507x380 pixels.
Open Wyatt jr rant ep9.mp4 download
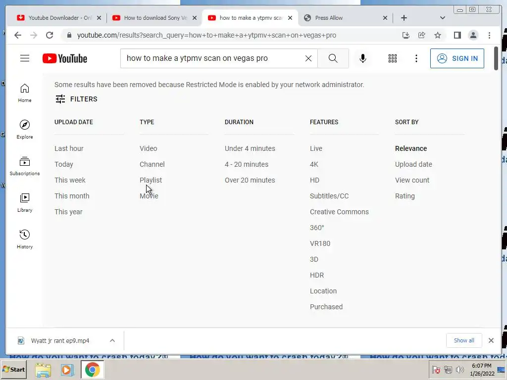tap(60, 340)
